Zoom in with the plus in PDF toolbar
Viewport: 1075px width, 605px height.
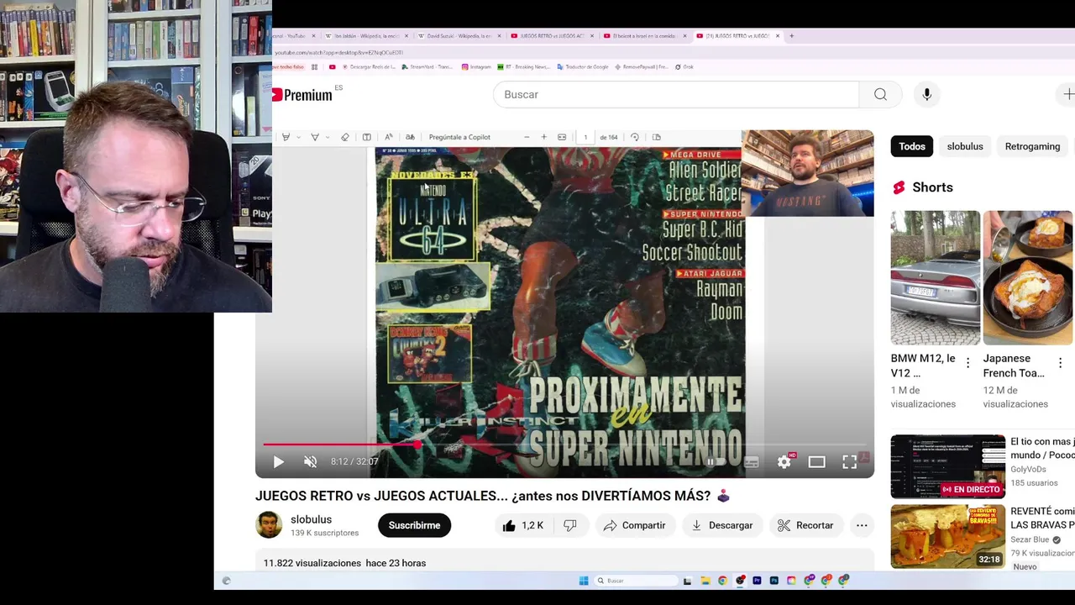pyautogui.click(x=543, y=137)
